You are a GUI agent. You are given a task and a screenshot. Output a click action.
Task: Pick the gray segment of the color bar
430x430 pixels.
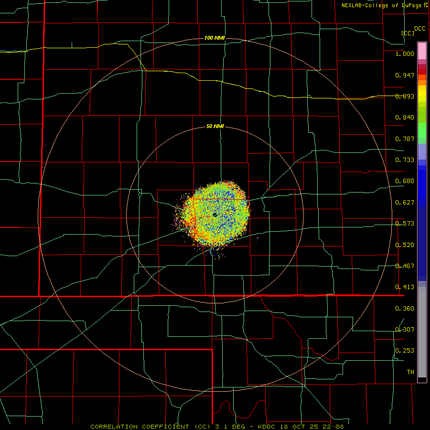[422, 332]
